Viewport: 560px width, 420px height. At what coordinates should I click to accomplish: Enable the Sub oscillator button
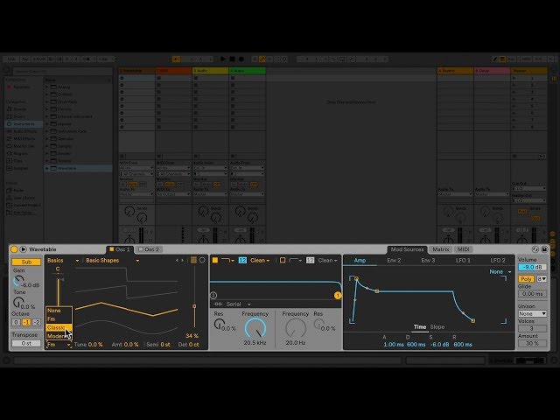click(x=26, y=262)
